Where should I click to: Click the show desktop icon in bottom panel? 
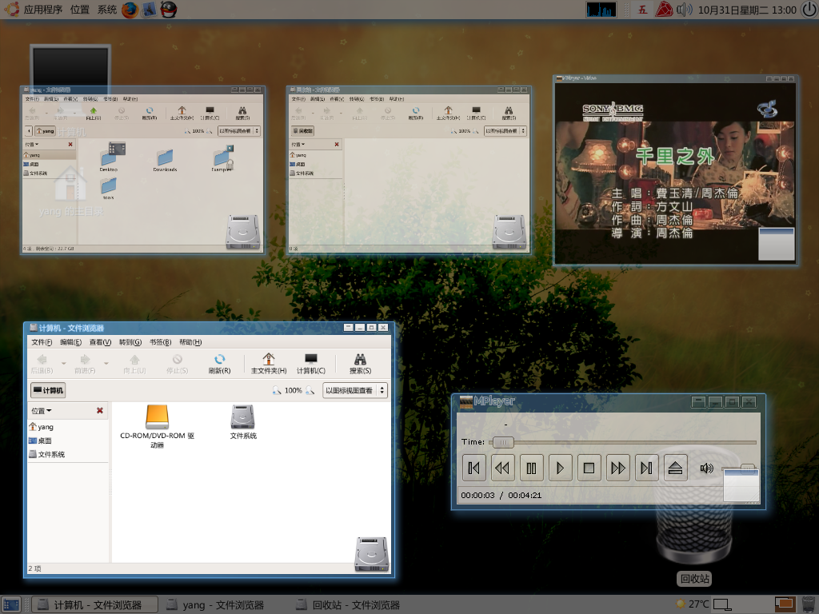coord(11,604)
